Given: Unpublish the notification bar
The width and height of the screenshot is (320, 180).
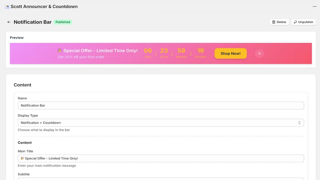Looking at the screenshot, I should tap(304, 22).
